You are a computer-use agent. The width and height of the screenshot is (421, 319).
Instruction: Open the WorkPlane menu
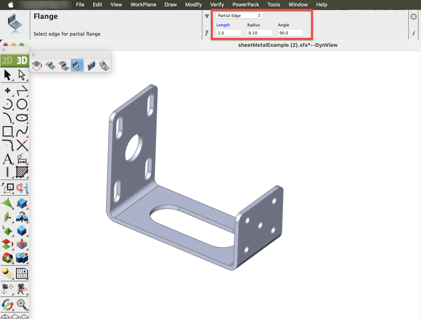[x=143, y=5]
